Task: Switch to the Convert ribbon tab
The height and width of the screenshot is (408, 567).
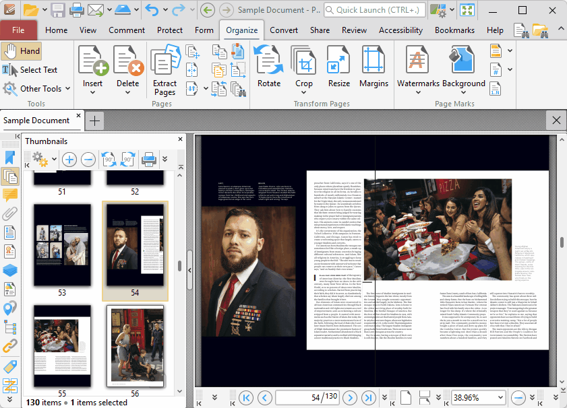Action: click(284, 30)
